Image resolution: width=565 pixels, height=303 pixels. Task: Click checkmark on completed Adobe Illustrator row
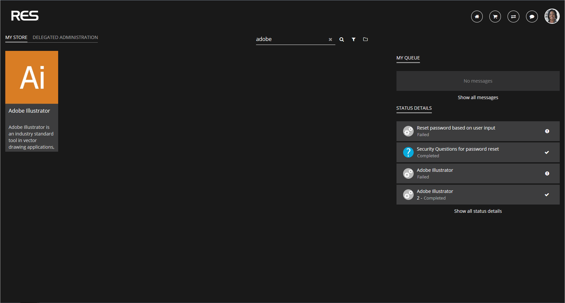pos(547,195)
